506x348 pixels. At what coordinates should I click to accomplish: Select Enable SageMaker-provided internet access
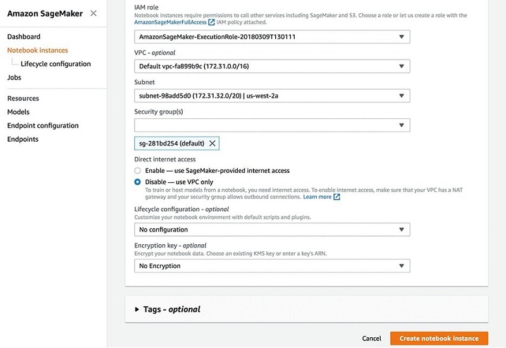[x=138, y=171]
